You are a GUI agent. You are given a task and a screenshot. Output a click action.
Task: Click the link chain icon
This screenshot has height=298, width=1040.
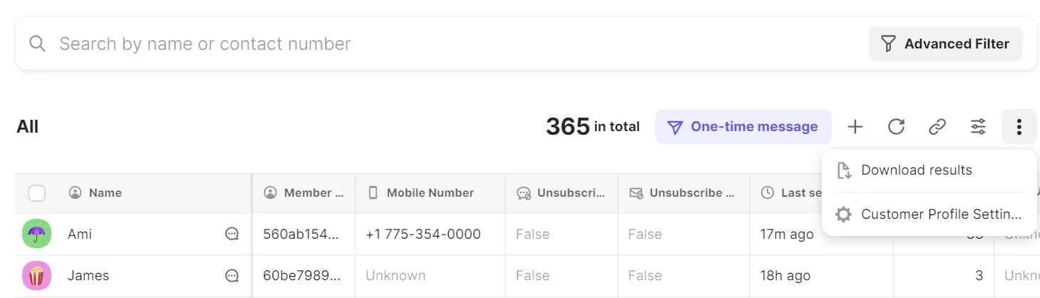tap(937, 127)
